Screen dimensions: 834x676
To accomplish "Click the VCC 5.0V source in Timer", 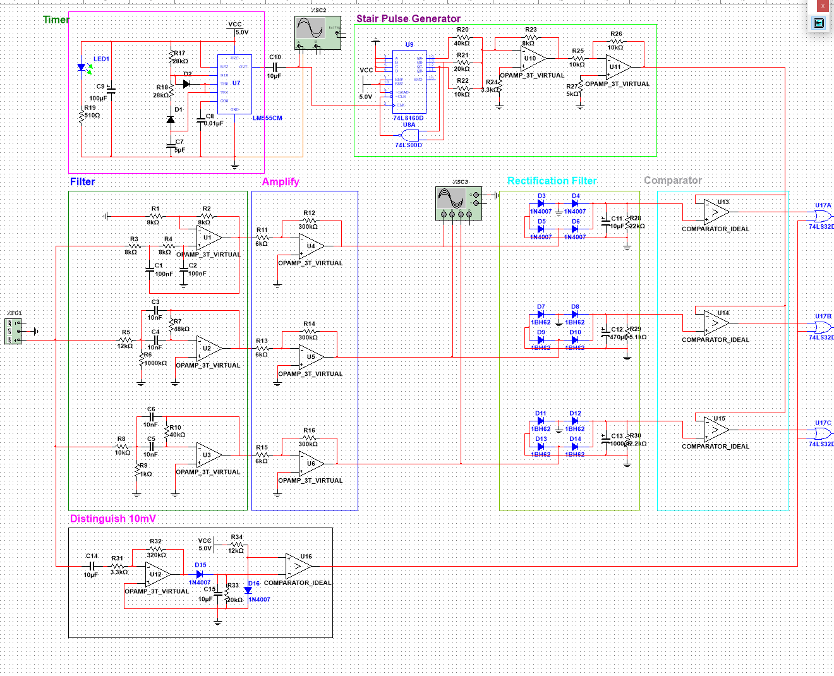I will point(238,28).
